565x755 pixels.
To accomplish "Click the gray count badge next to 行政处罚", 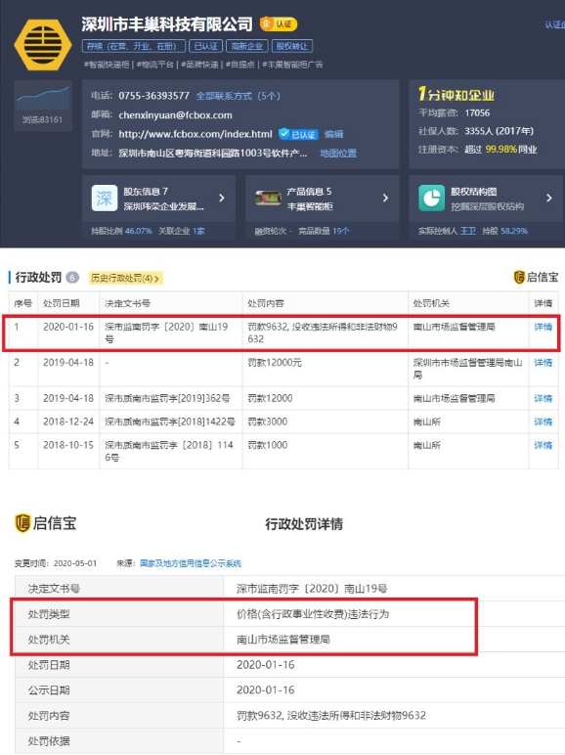I will click(72, 278).
